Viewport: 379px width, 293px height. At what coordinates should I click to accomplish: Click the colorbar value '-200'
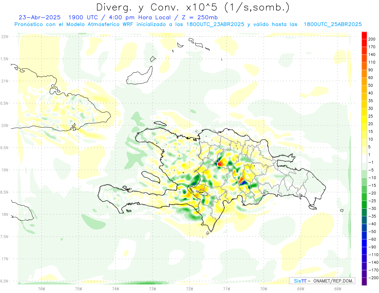373,278
